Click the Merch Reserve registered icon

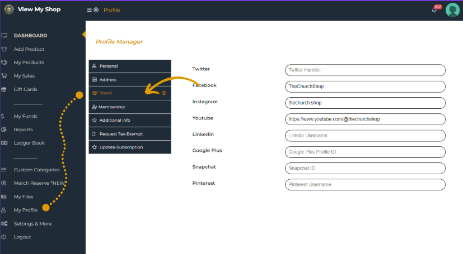pyautogui.click(x=4, y=183)
